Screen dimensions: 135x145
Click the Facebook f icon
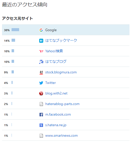click(41, 115)
